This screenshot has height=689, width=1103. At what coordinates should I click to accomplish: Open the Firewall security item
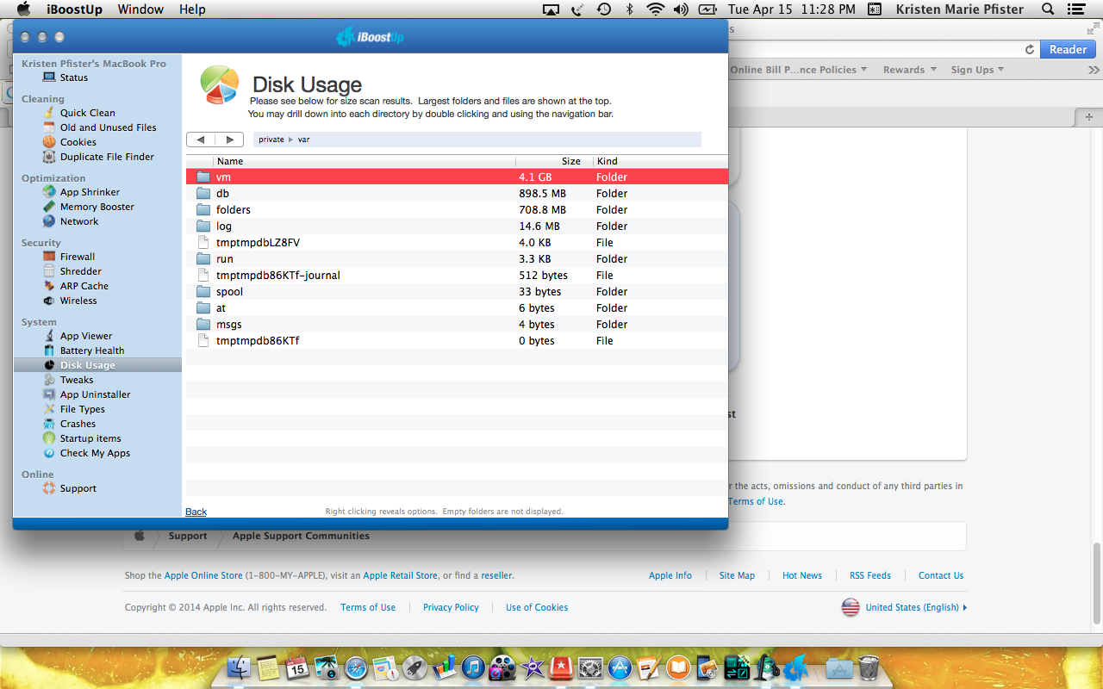pyautogui.click(x=78, y=257)
